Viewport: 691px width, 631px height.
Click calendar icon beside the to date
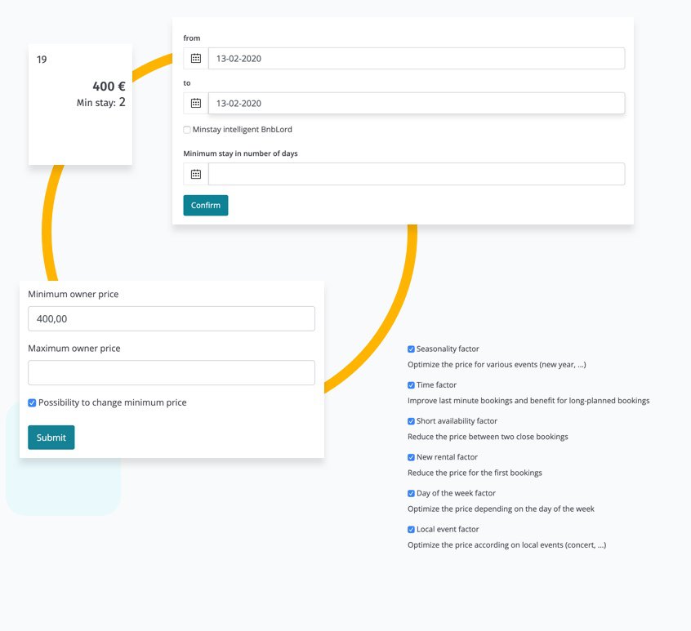[x=196, y=103]
